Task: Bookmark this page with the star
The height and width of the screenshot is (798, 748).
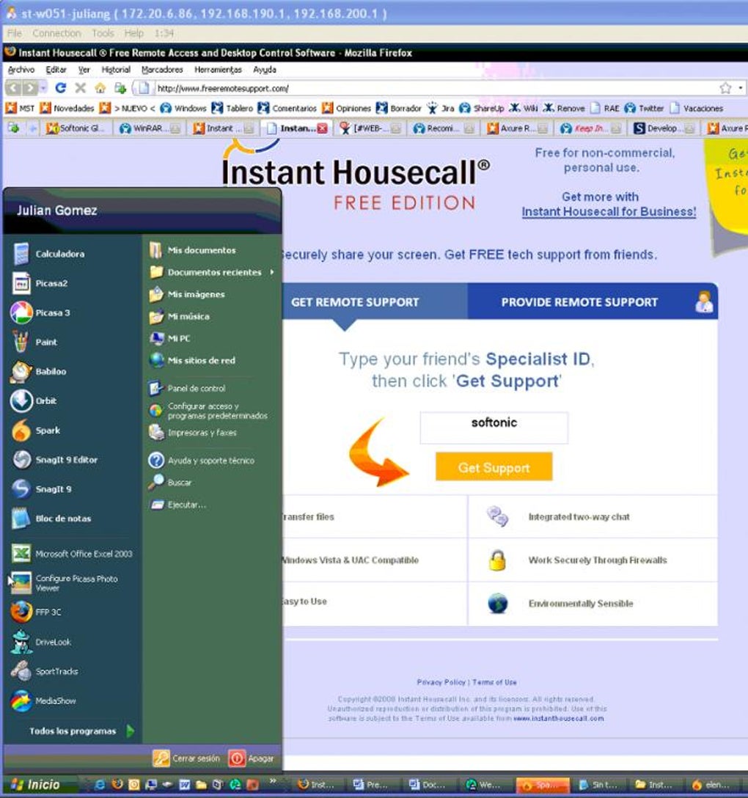Action: [x=725, y=88]
